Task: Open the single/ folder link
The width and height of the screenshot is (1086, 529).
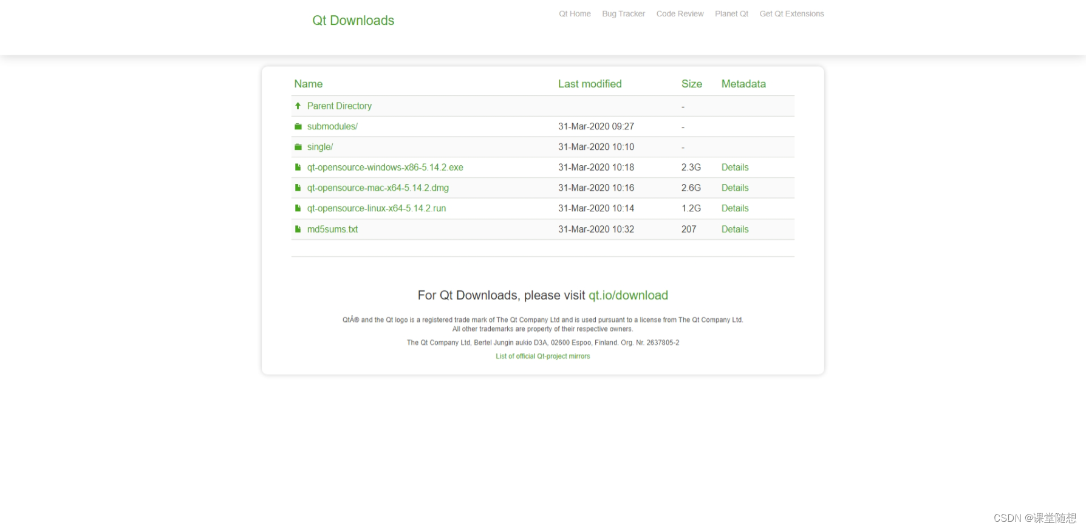Action: point(320,147)
